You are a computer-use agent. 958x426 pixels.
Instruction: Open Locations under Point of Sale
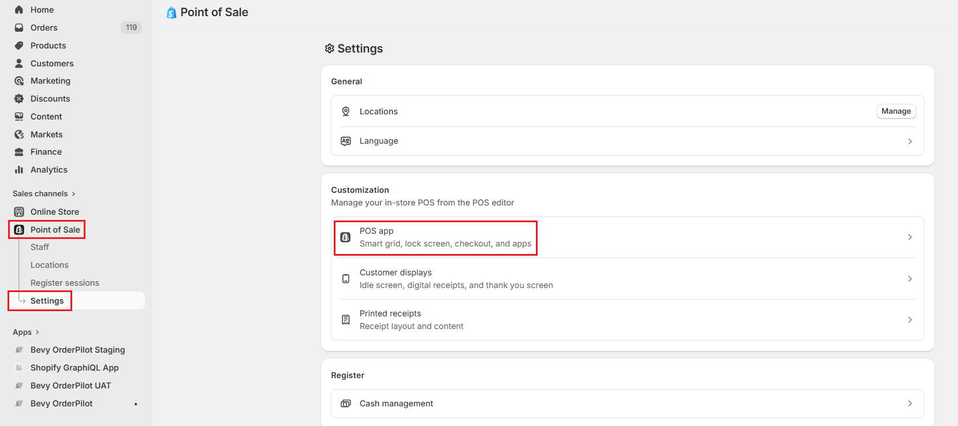click(x=50, y=265)
